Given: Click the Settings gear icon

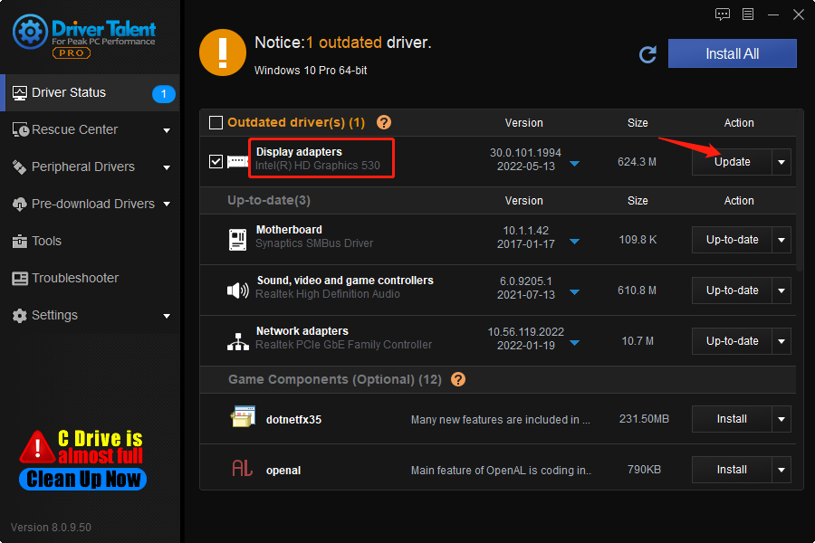Looking at the screenshot, I should coord(19,316).
